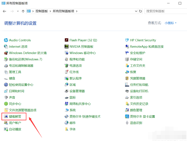Expand the 小图标 view mode dropdown
The image size is (187, 141).
[x=170, y=23]
